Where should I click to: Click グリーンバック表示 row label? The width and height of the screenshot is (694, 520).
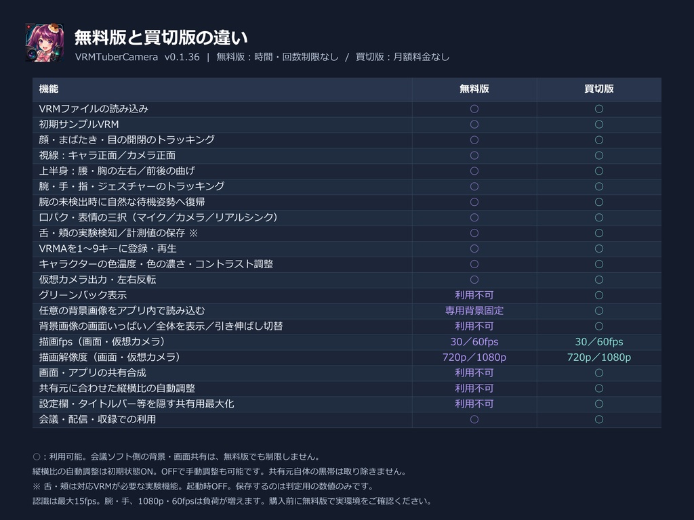83,295
